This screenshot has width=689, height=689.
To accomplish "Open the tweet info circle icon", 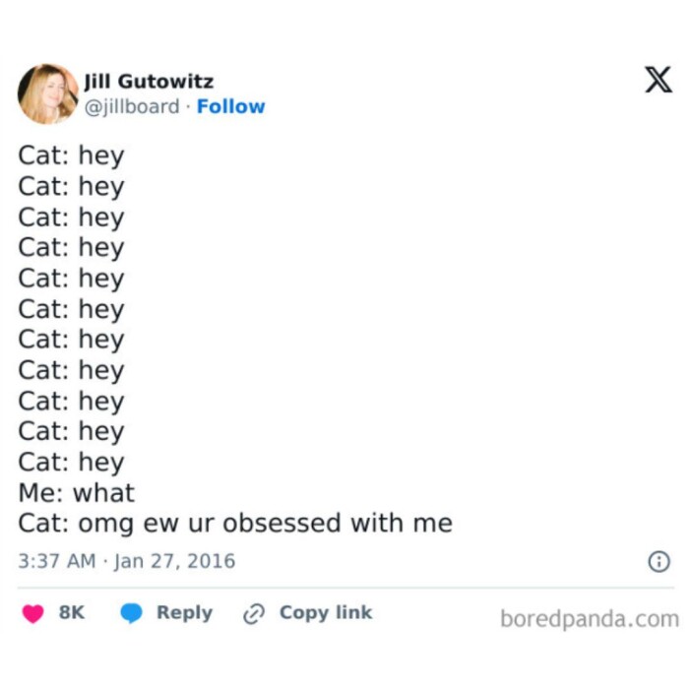I will [658, 561].
